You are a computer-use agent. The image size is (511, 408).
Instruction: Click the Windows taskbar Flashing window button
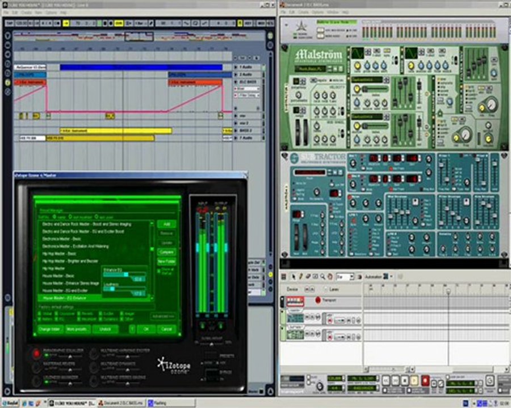[x=171, y=403]
